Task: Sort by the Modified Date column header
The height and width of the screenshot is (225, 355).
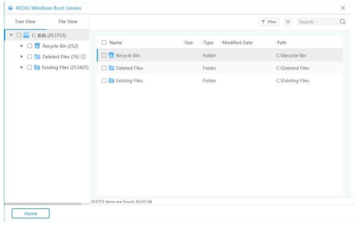Action: click(x=237, y=43)
